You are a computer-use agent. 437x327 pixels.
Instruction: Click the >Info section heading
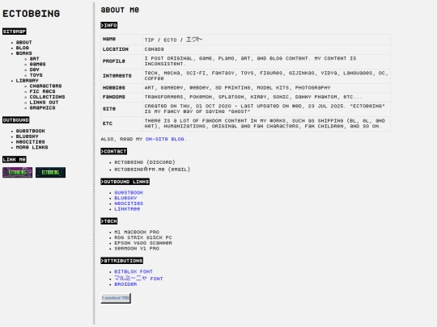click(x=109, y=25)
